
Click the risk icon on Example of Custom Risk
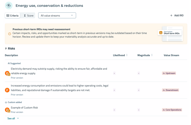coord(7,110)
